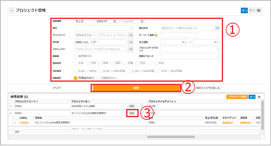Viewport: 271px width, 146px height.
Task: Click プロジェクト search lookup icon
Action: pos(131,49)
